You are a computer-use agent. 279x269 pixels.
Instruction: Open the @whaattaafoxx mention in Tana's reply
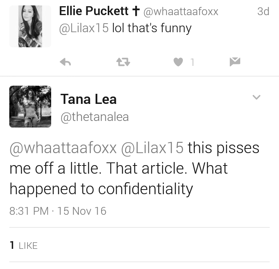pyautogui.click(x=63, y=148)
